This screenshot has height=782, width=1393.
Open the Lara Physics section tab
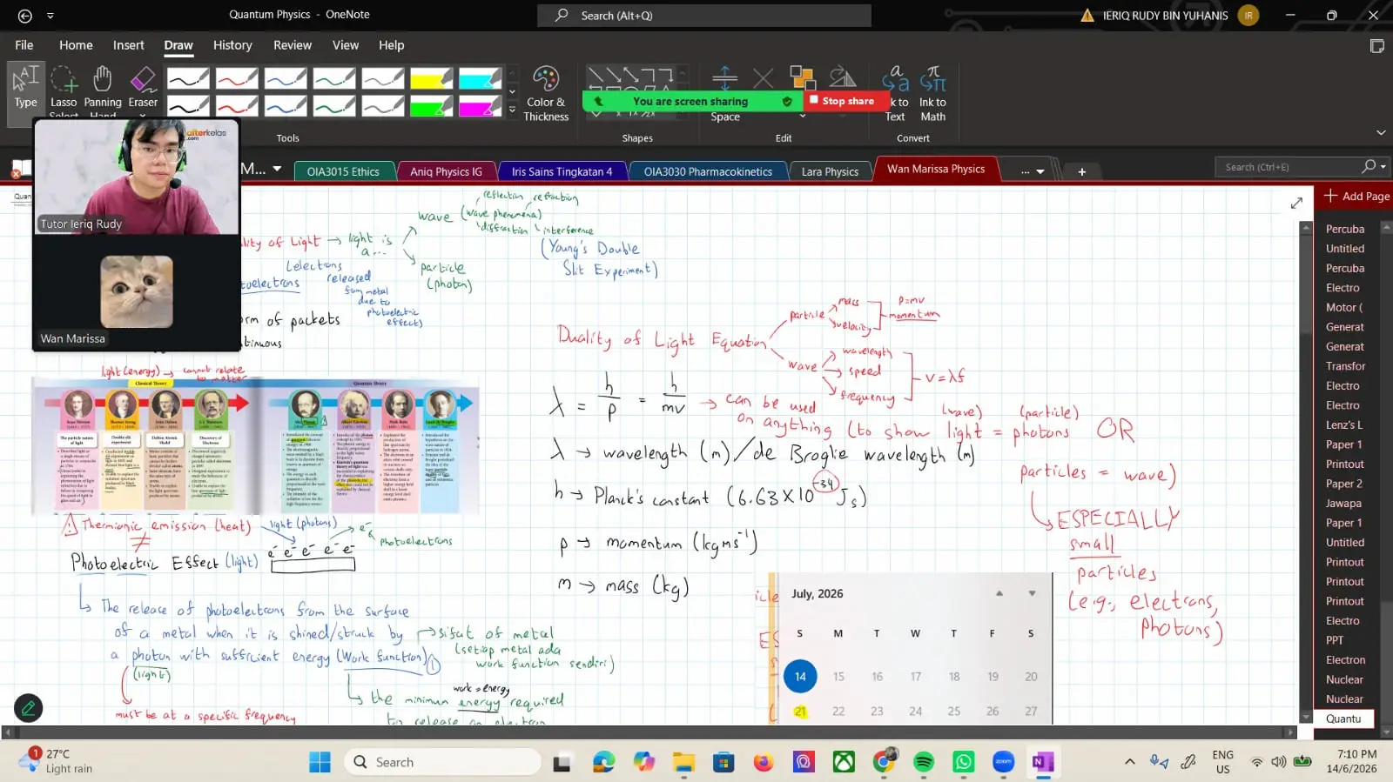830,171
